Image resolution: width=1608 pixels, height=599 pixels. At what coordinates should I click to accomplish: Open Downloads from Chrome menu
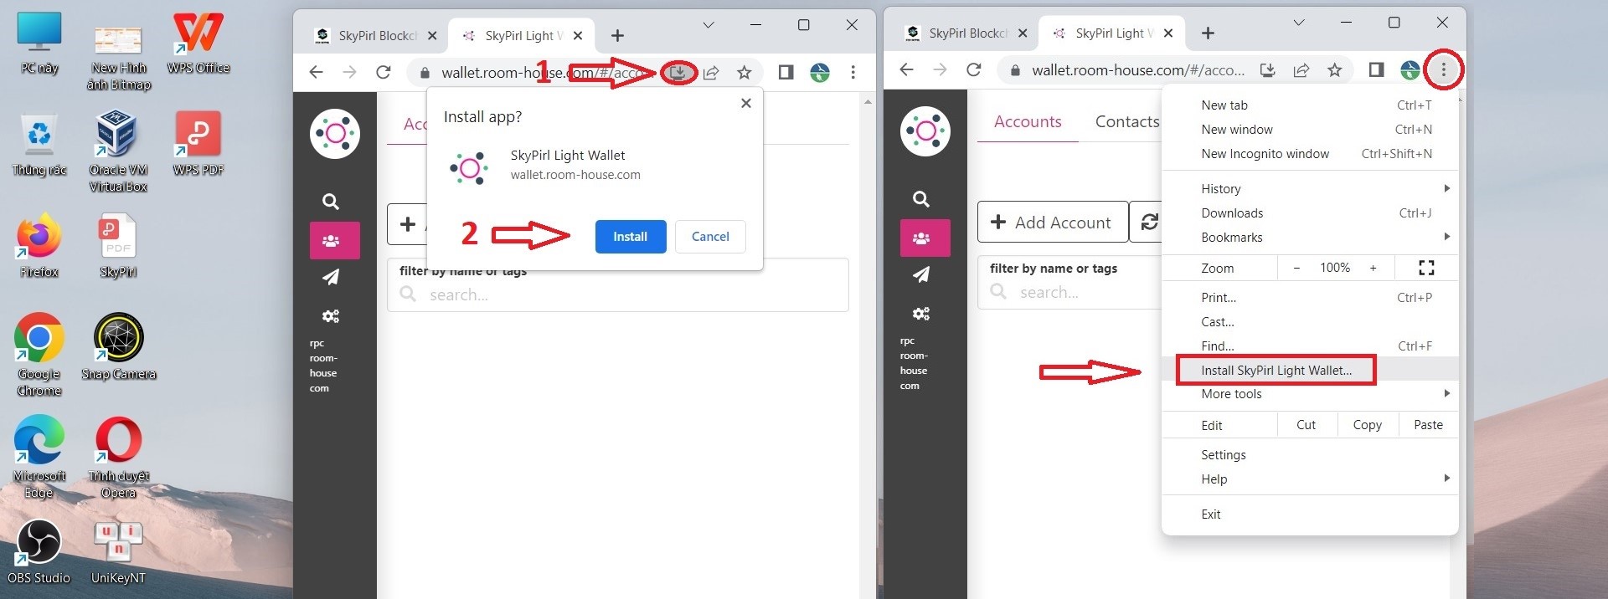click(1310, 213)
